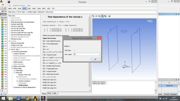Image resolution: width=180 pixels, height=101 pixels.
Task: Open the Windows Start button
Action: point(3,98)
